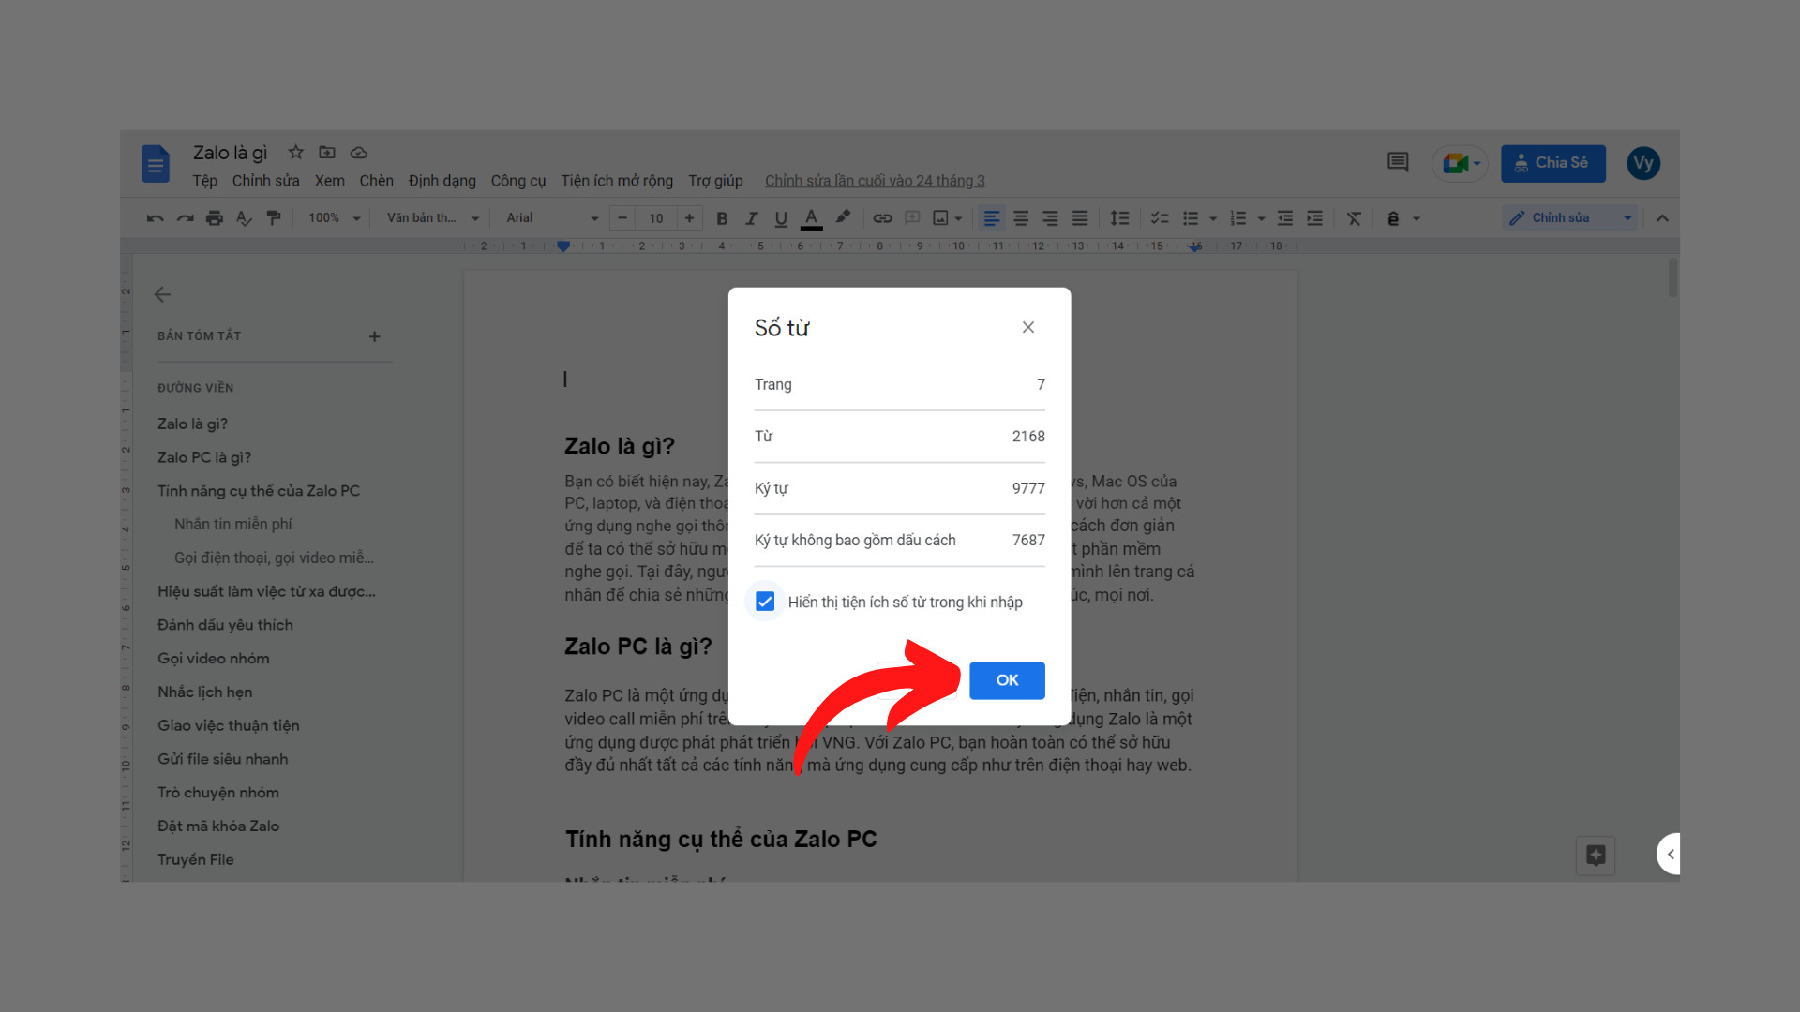Open the line spacing options
This screenshot has width=1800, height=1012.
(1119, 217)
